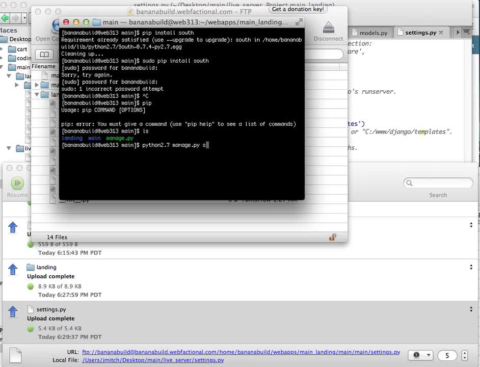This screenshot has height=367, width=480.
Task: Click the green status dot of settings.py transfer
Action: tap(30, 329)
